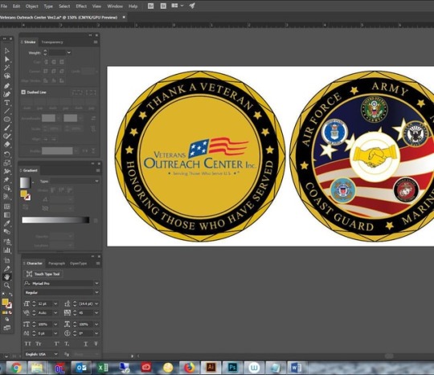
Task: Click the Touch Type Tool button
Action: click(x=43, y=274)
